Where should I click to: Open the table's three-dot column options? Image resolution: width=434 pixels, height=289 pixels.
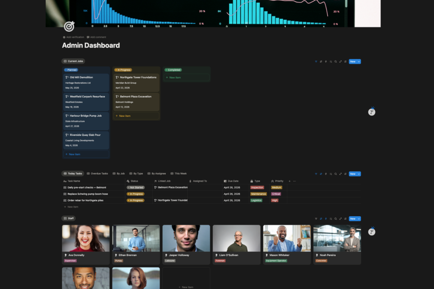[x=295, y=181]
